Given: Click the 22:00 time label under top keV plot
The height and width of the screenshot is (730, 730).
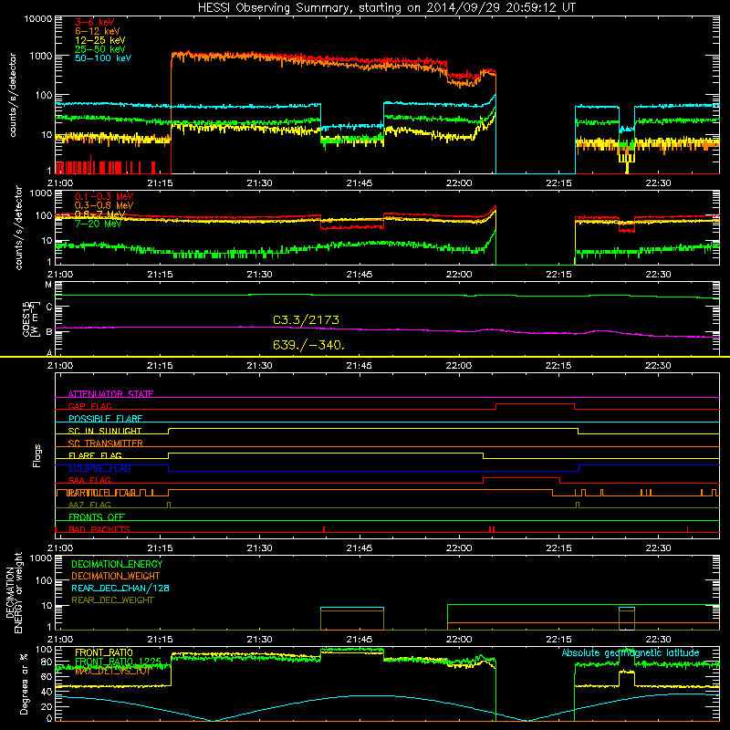Looking at the screenshot, I should point(459,183).
